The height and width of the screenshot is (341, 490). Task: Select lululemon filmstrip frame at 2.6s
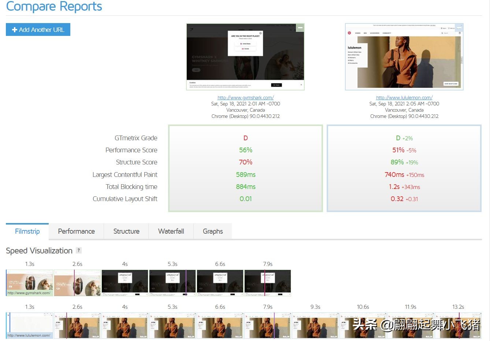click(77, 325)
